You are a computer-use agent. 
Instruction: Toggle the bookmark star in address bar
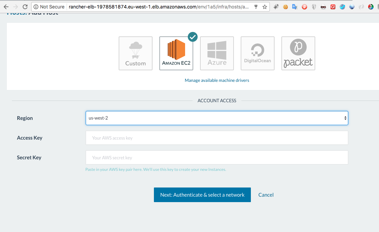[264, 6]
